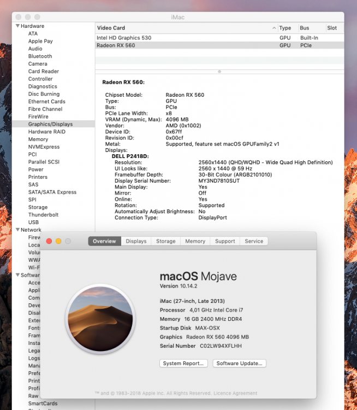The image size is (357, 410).
Task: Select Apple Pay in the sidebar
Action: [40, 41]
